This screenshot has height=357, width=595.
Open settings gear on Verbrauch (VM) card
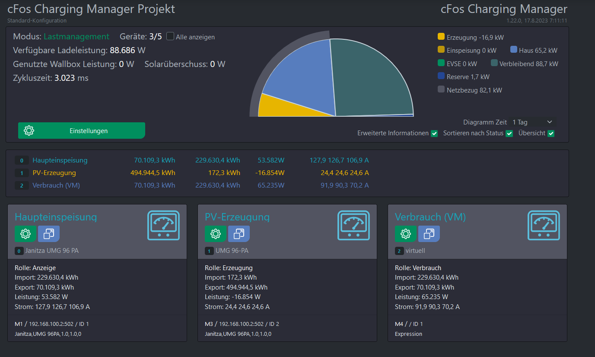coord(406,234)
